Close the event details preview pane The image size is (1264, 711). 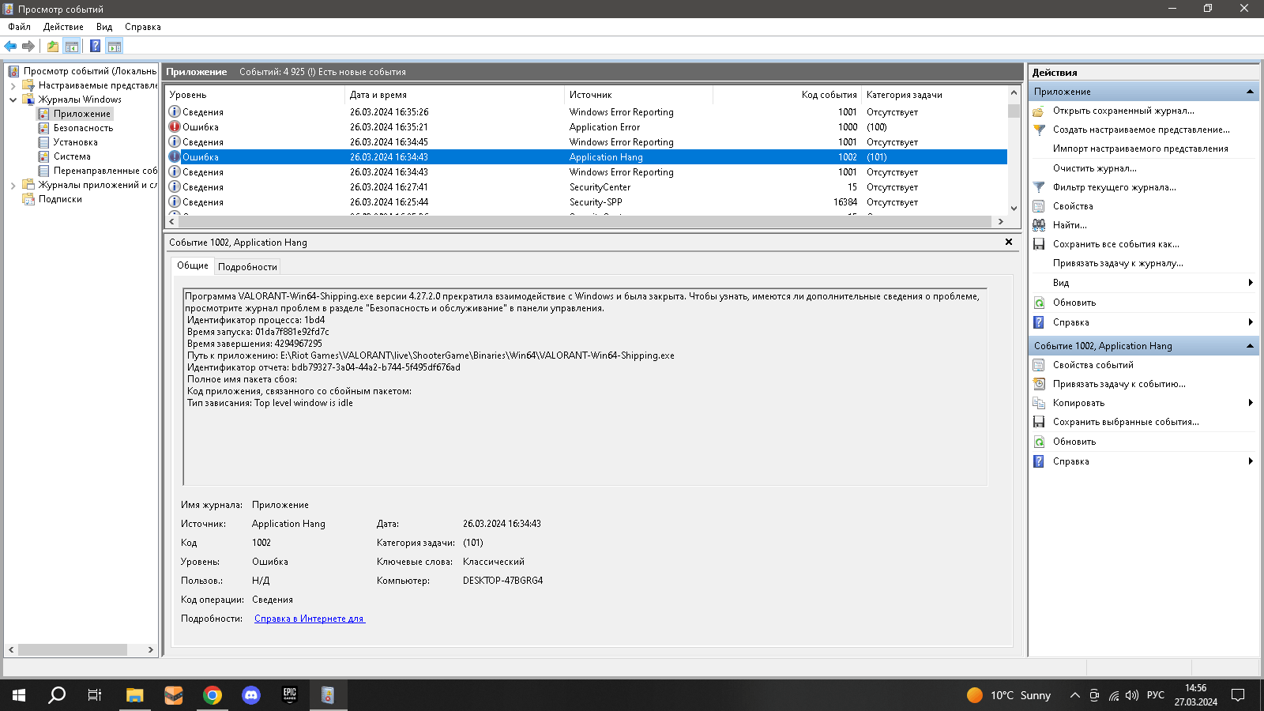click(x=1009, y=242)
